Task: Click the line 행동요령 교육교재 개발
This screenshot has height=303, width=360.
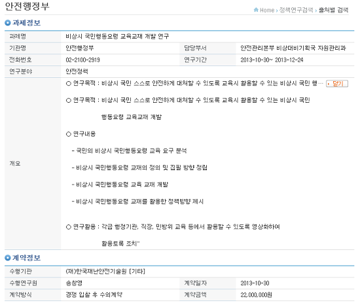Action: pyautogui.click(x=132, y=117)
